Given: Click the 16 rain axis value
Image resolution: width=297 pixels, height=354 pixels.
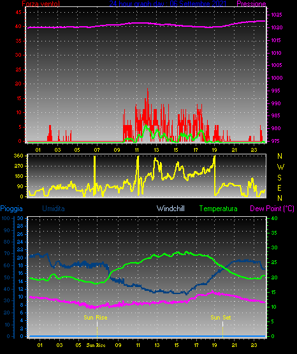Looking at the screenshot, I should click(x=20, y=273).
